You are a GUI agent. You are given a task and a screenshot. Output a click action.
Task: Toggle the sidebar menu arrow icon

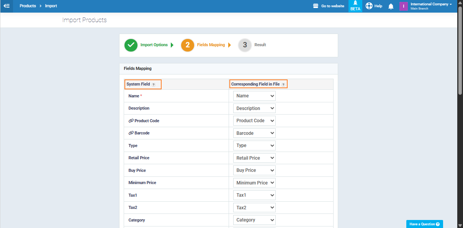[7, 6]
